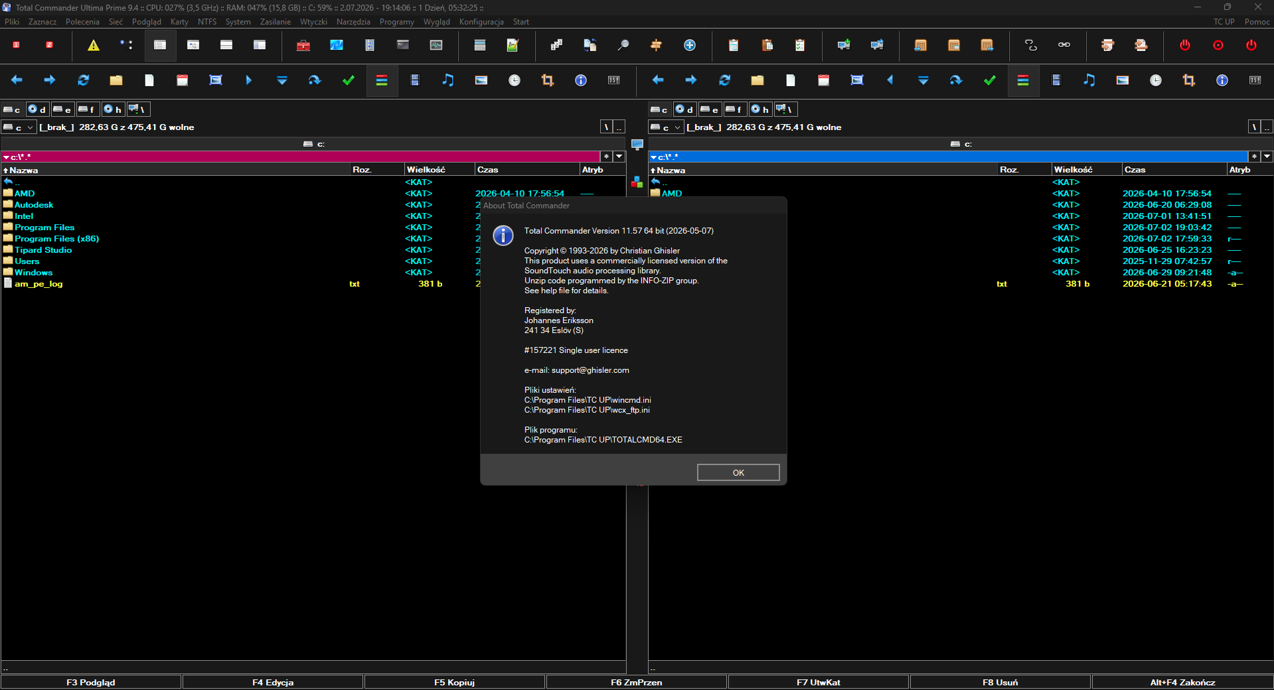Open the left panel drive dropdown
The height and width of the screenshot is (690, 1274).
[x=18, y=127]
